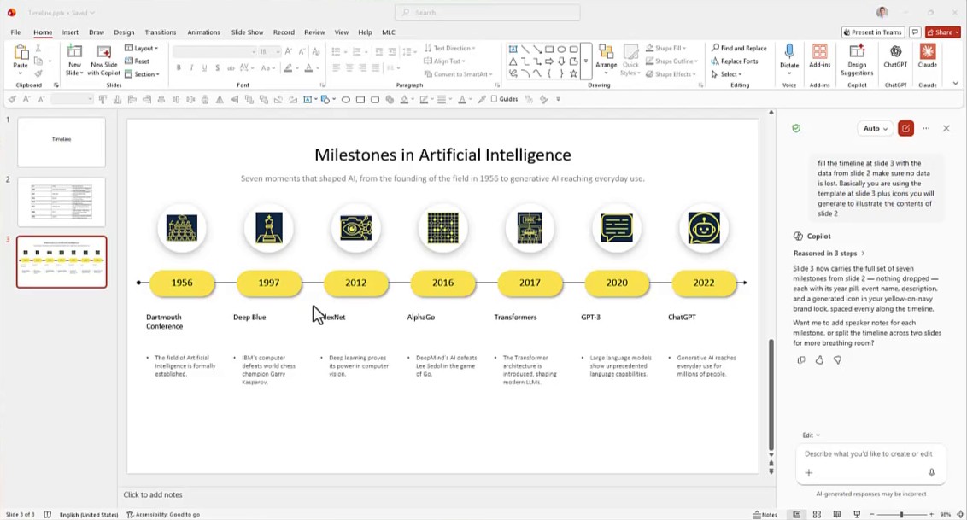Click the Copilot new chat red icon

click(x=905, y=128)
